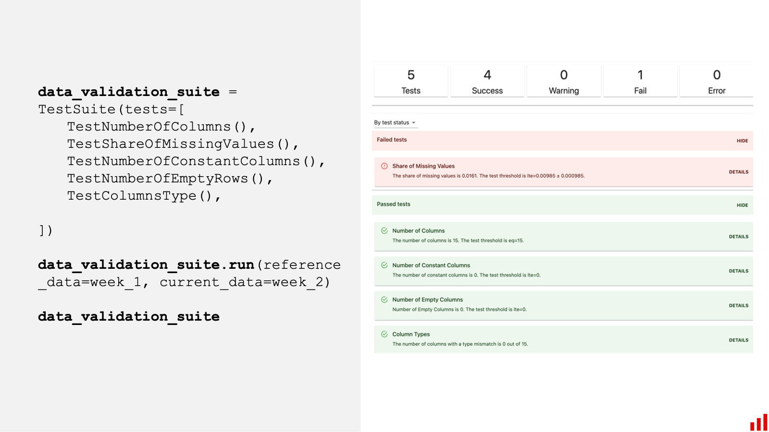Open DETAILS for Column Types test

pyautogui.click(x=739, y=339)
